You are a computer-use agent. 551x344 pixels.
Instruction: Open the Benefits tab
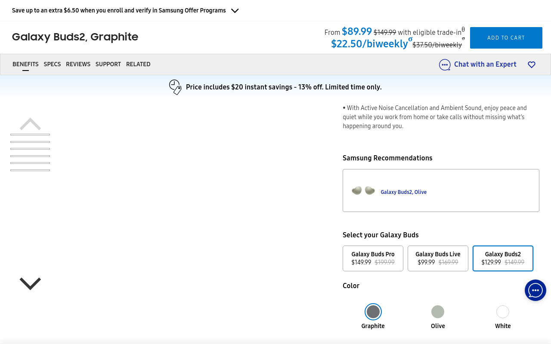pos(25,64)
